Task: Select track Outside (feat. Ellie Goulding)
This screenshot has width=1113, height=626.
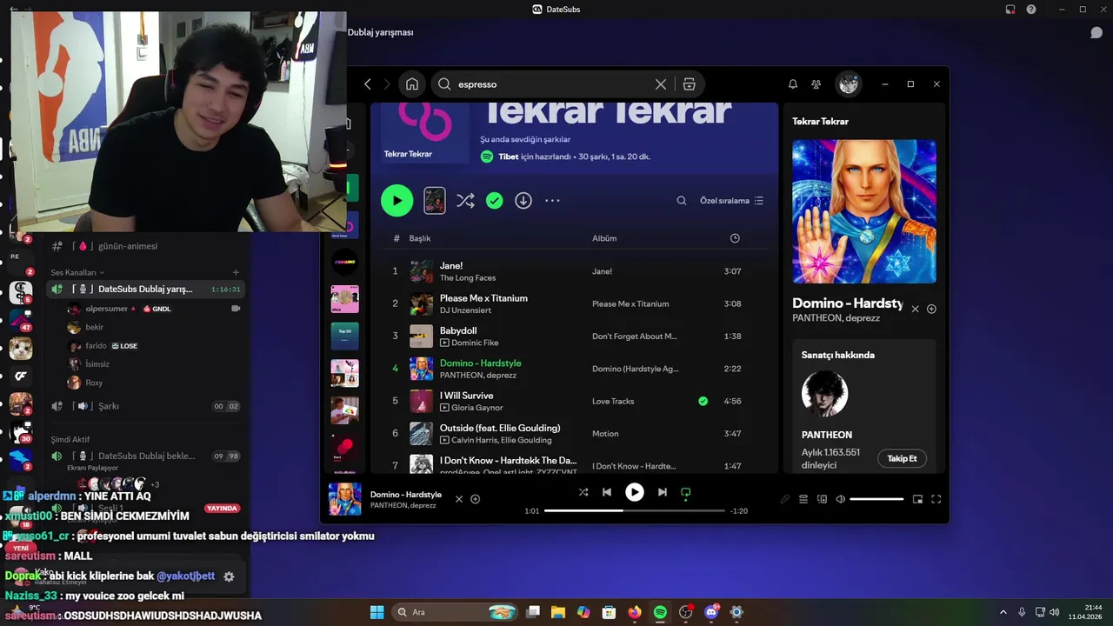Action: coord(576,434)
